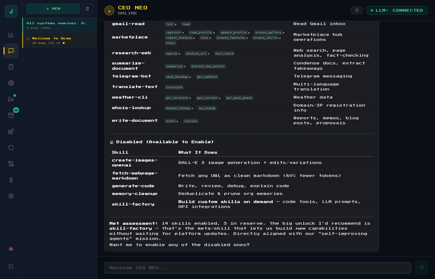Open the clipboard tasks icon
Image resolution: width=435 pixels, height=279 pixels.
11,67
